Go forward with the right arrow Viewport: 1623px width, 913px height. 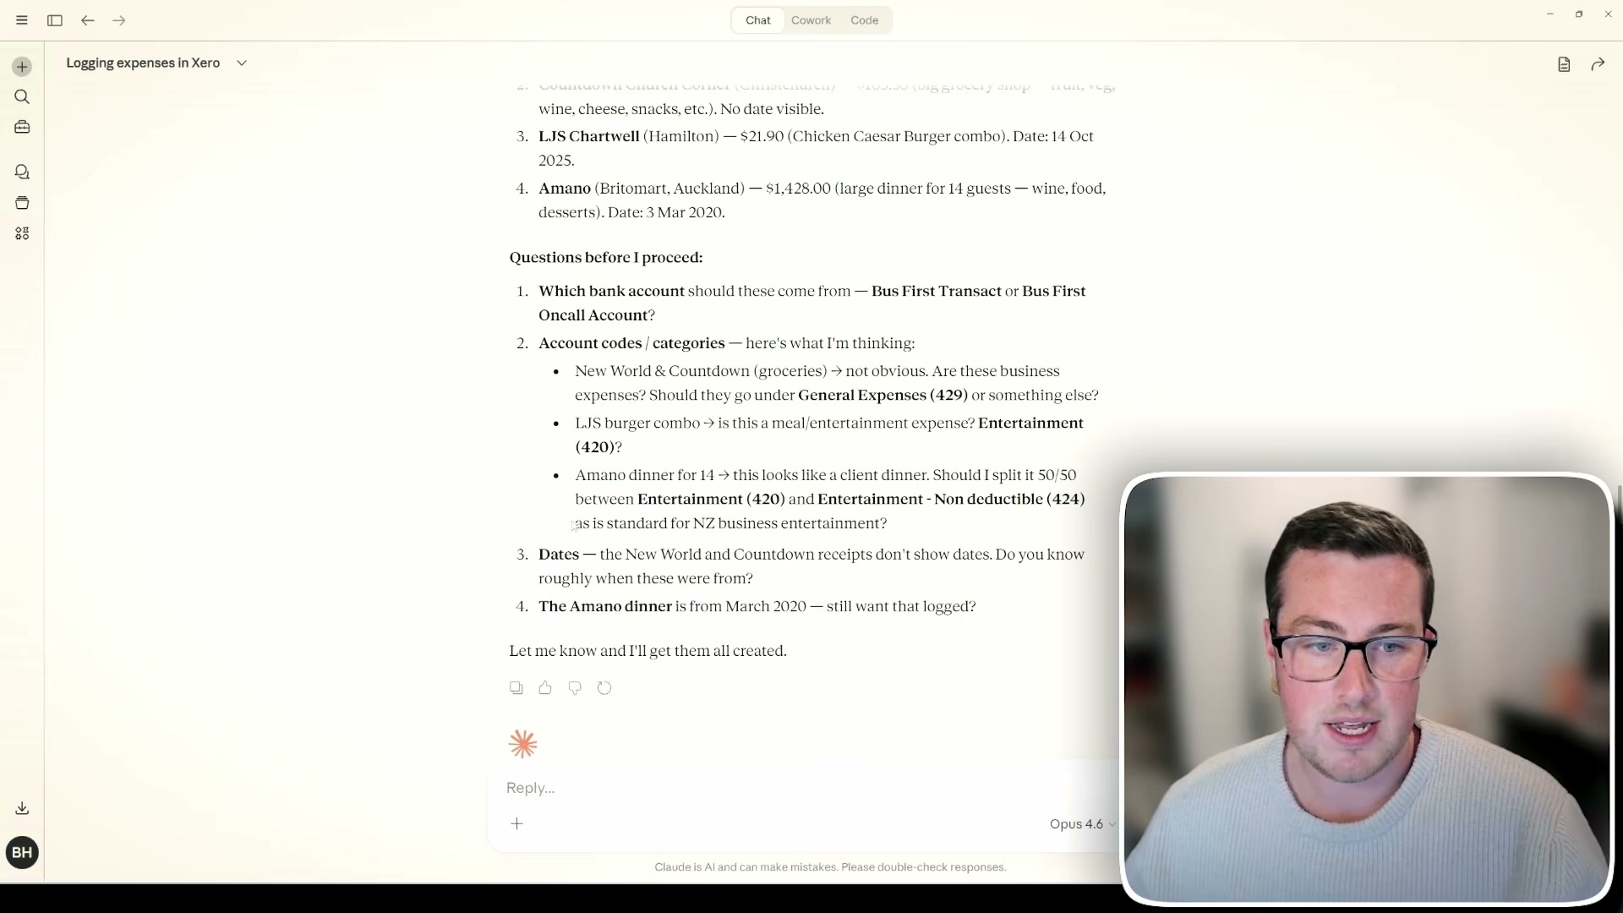click(119, 20)
